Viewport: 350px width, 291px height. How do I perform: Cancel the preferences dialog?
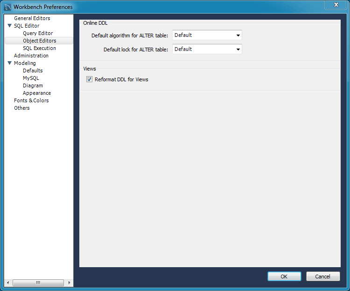click(323, 277)
